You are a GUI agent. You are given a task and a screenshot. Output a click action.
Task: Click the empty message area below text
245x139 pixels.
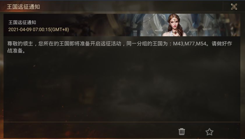pos(122,88)
